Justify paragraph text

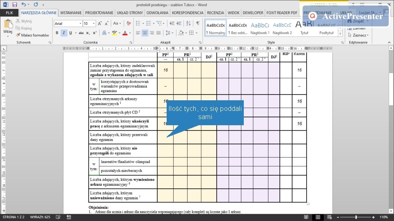pyautogui.click(x=158, y=33)
